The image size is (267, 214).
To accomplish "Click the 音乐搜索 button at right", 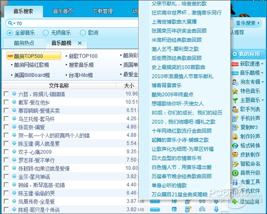I will pos(247,23).
